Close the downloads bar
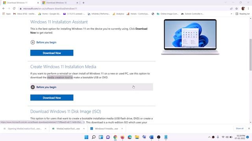252x141 pixels. coord(249,128)
